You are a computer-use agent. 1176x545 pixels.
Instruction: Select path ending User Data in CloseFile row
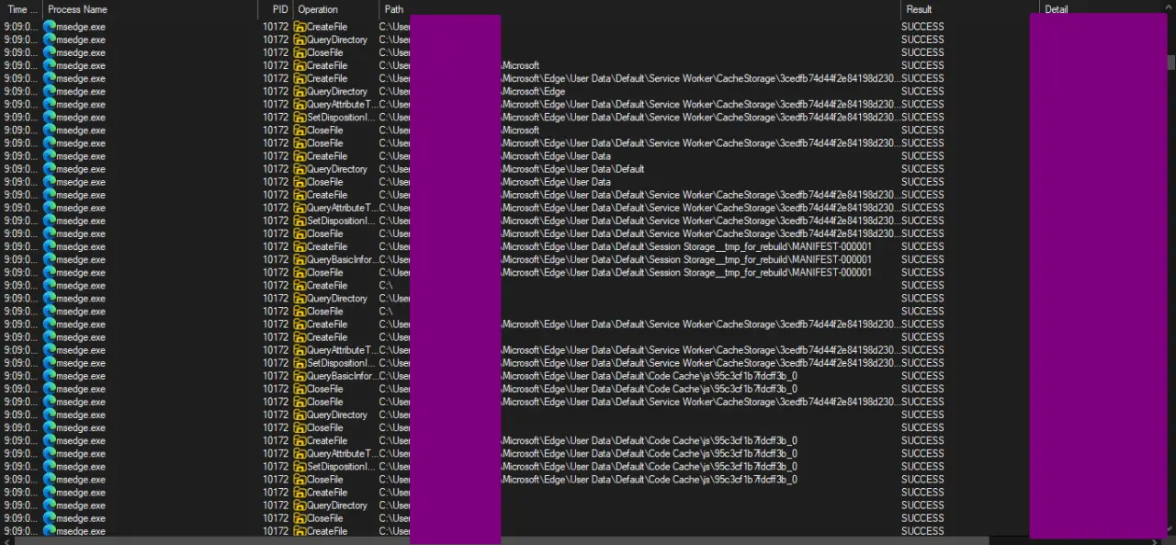coord(556,182)
